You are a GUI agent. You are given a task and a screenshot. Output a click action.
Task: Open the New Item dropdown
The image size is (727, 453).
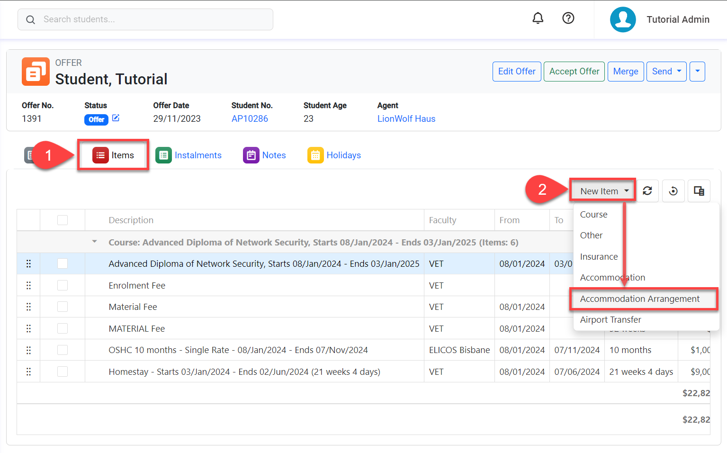(x=603, y=191)
